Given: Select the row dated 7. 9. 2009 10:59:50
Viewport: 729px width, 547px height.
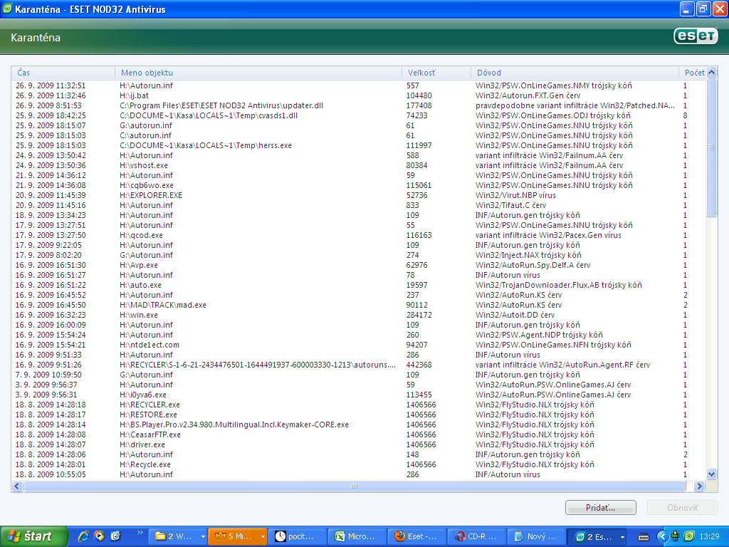Looking at the screenshot, I should (x=359, y=375).
